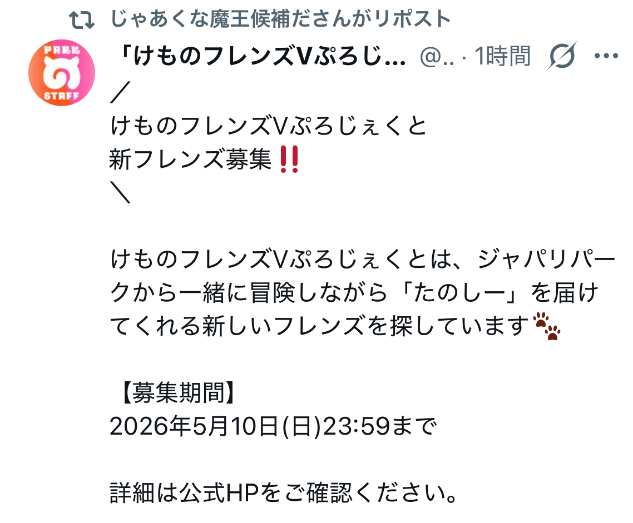The height and width of the screenshot is (523, 633).
Task: Click the ジャパリパー text in the paragraph
Action: 546,259
